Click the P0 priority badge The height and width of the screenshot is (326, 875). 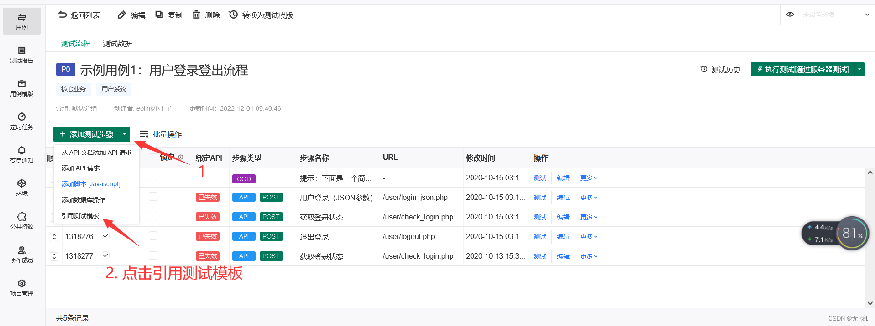coord(66,69)
